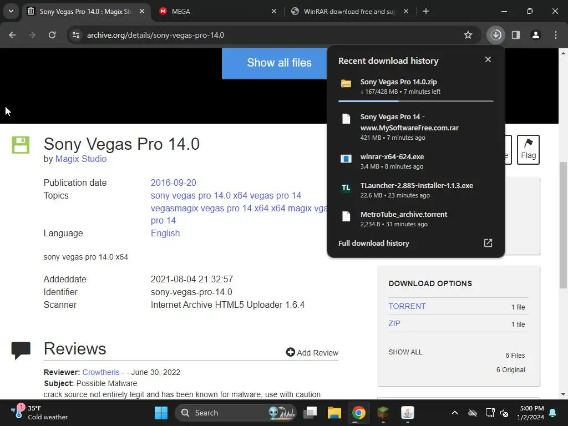Click the external link icon for download history

click(488, 243)
